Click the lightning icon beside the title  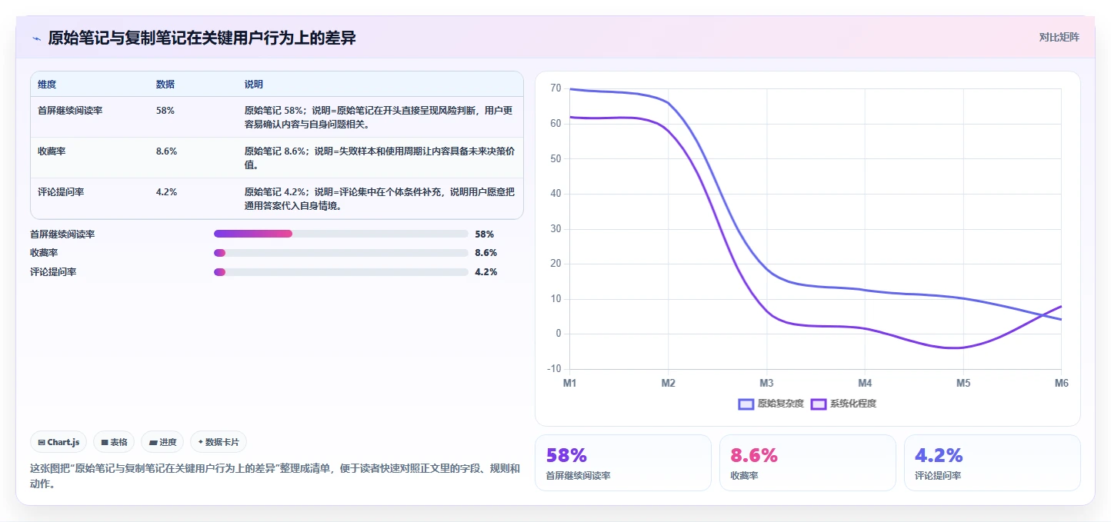[x=36, y=38]
